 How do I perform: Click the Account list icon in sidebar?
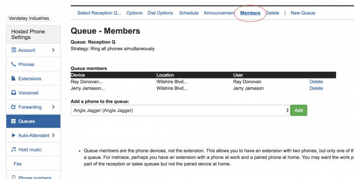tap(14, 50)
